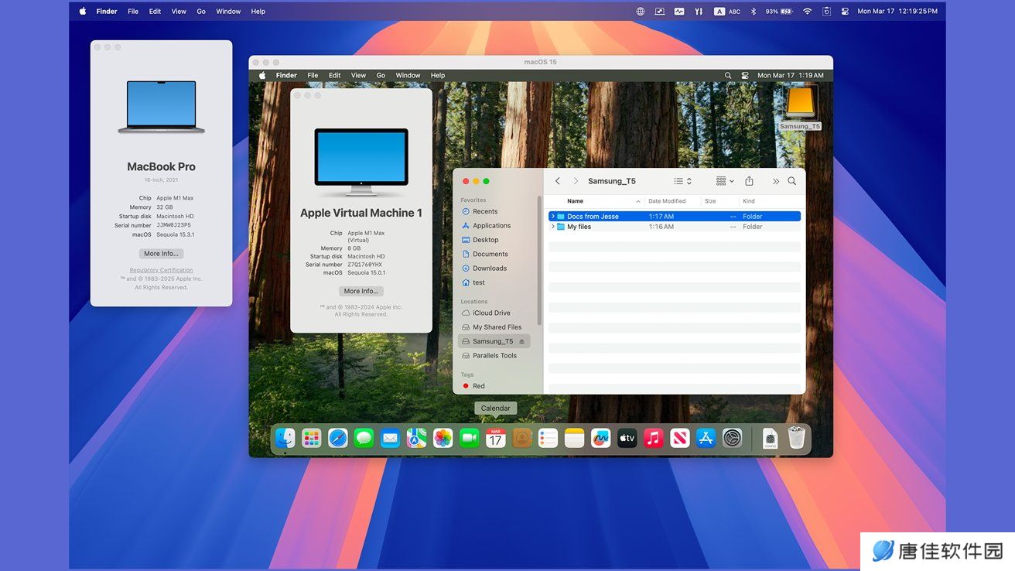Expand the Docs from Jesse folder

pyautogui.click(x=552, y=217)
